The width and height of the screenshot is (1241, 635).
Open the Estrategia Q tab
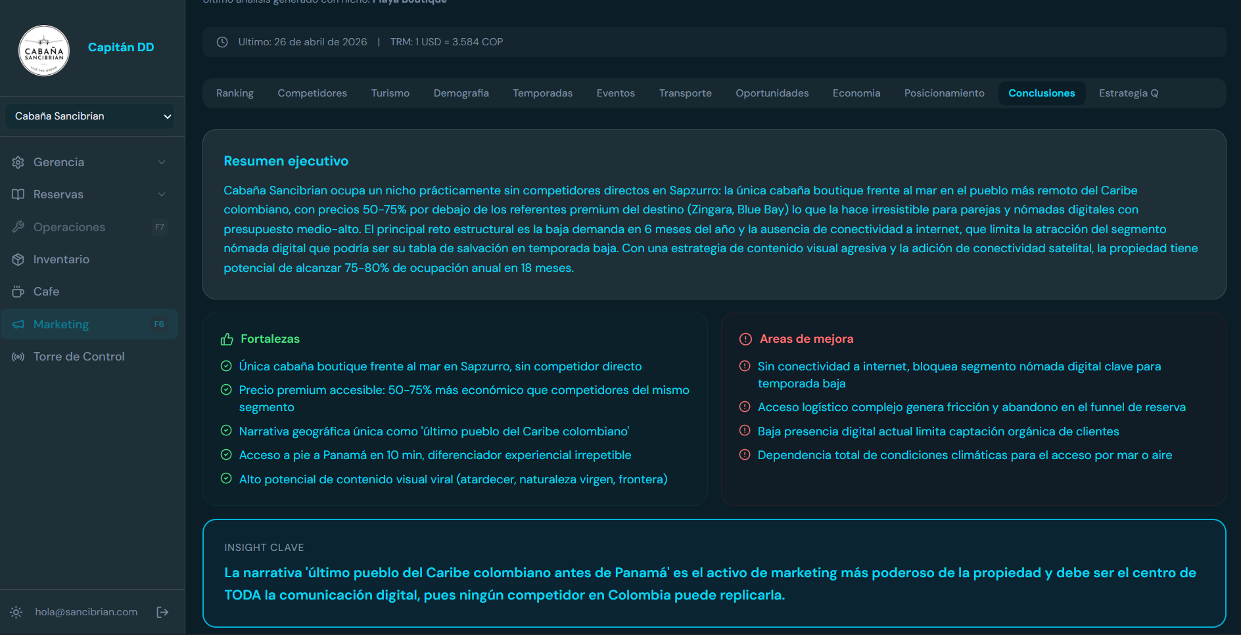[1129, 93]
